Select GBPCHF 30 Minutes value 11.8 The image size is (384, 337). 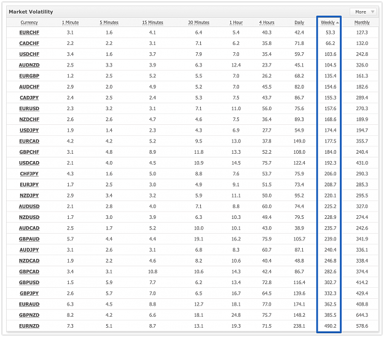[x=198, y=152]
